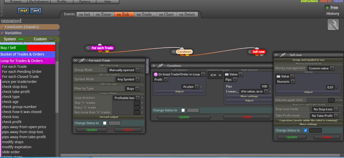Open the Group Mode dropdown
344x158 pixels.
coord(124,70)
